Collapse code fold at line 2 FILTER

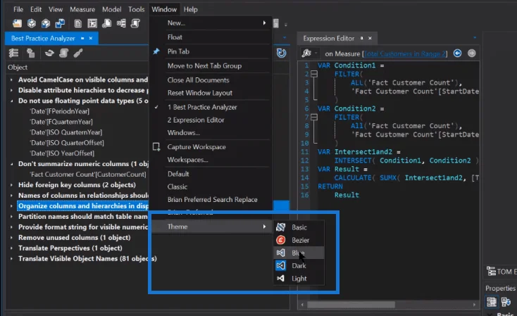click(314, 74)
